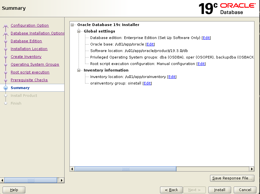Click the Global settings heading text
This screenshot has height=194, width=260.
point(99,31)
